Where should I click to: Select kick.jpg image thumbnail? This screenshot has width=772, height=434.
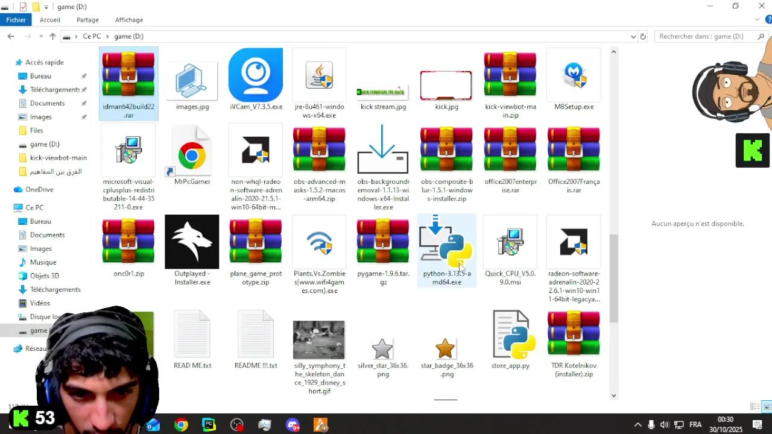click(x=446, y=85)
